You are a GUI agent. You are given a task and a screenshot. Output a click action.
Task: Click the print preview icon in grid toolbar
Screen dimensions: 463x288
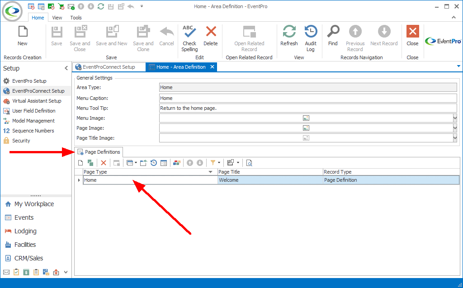(249, 163)
